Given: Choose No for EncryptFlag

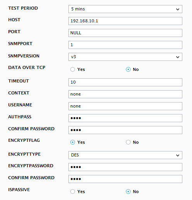Looking at the screenshot, I should coord(128,142).
